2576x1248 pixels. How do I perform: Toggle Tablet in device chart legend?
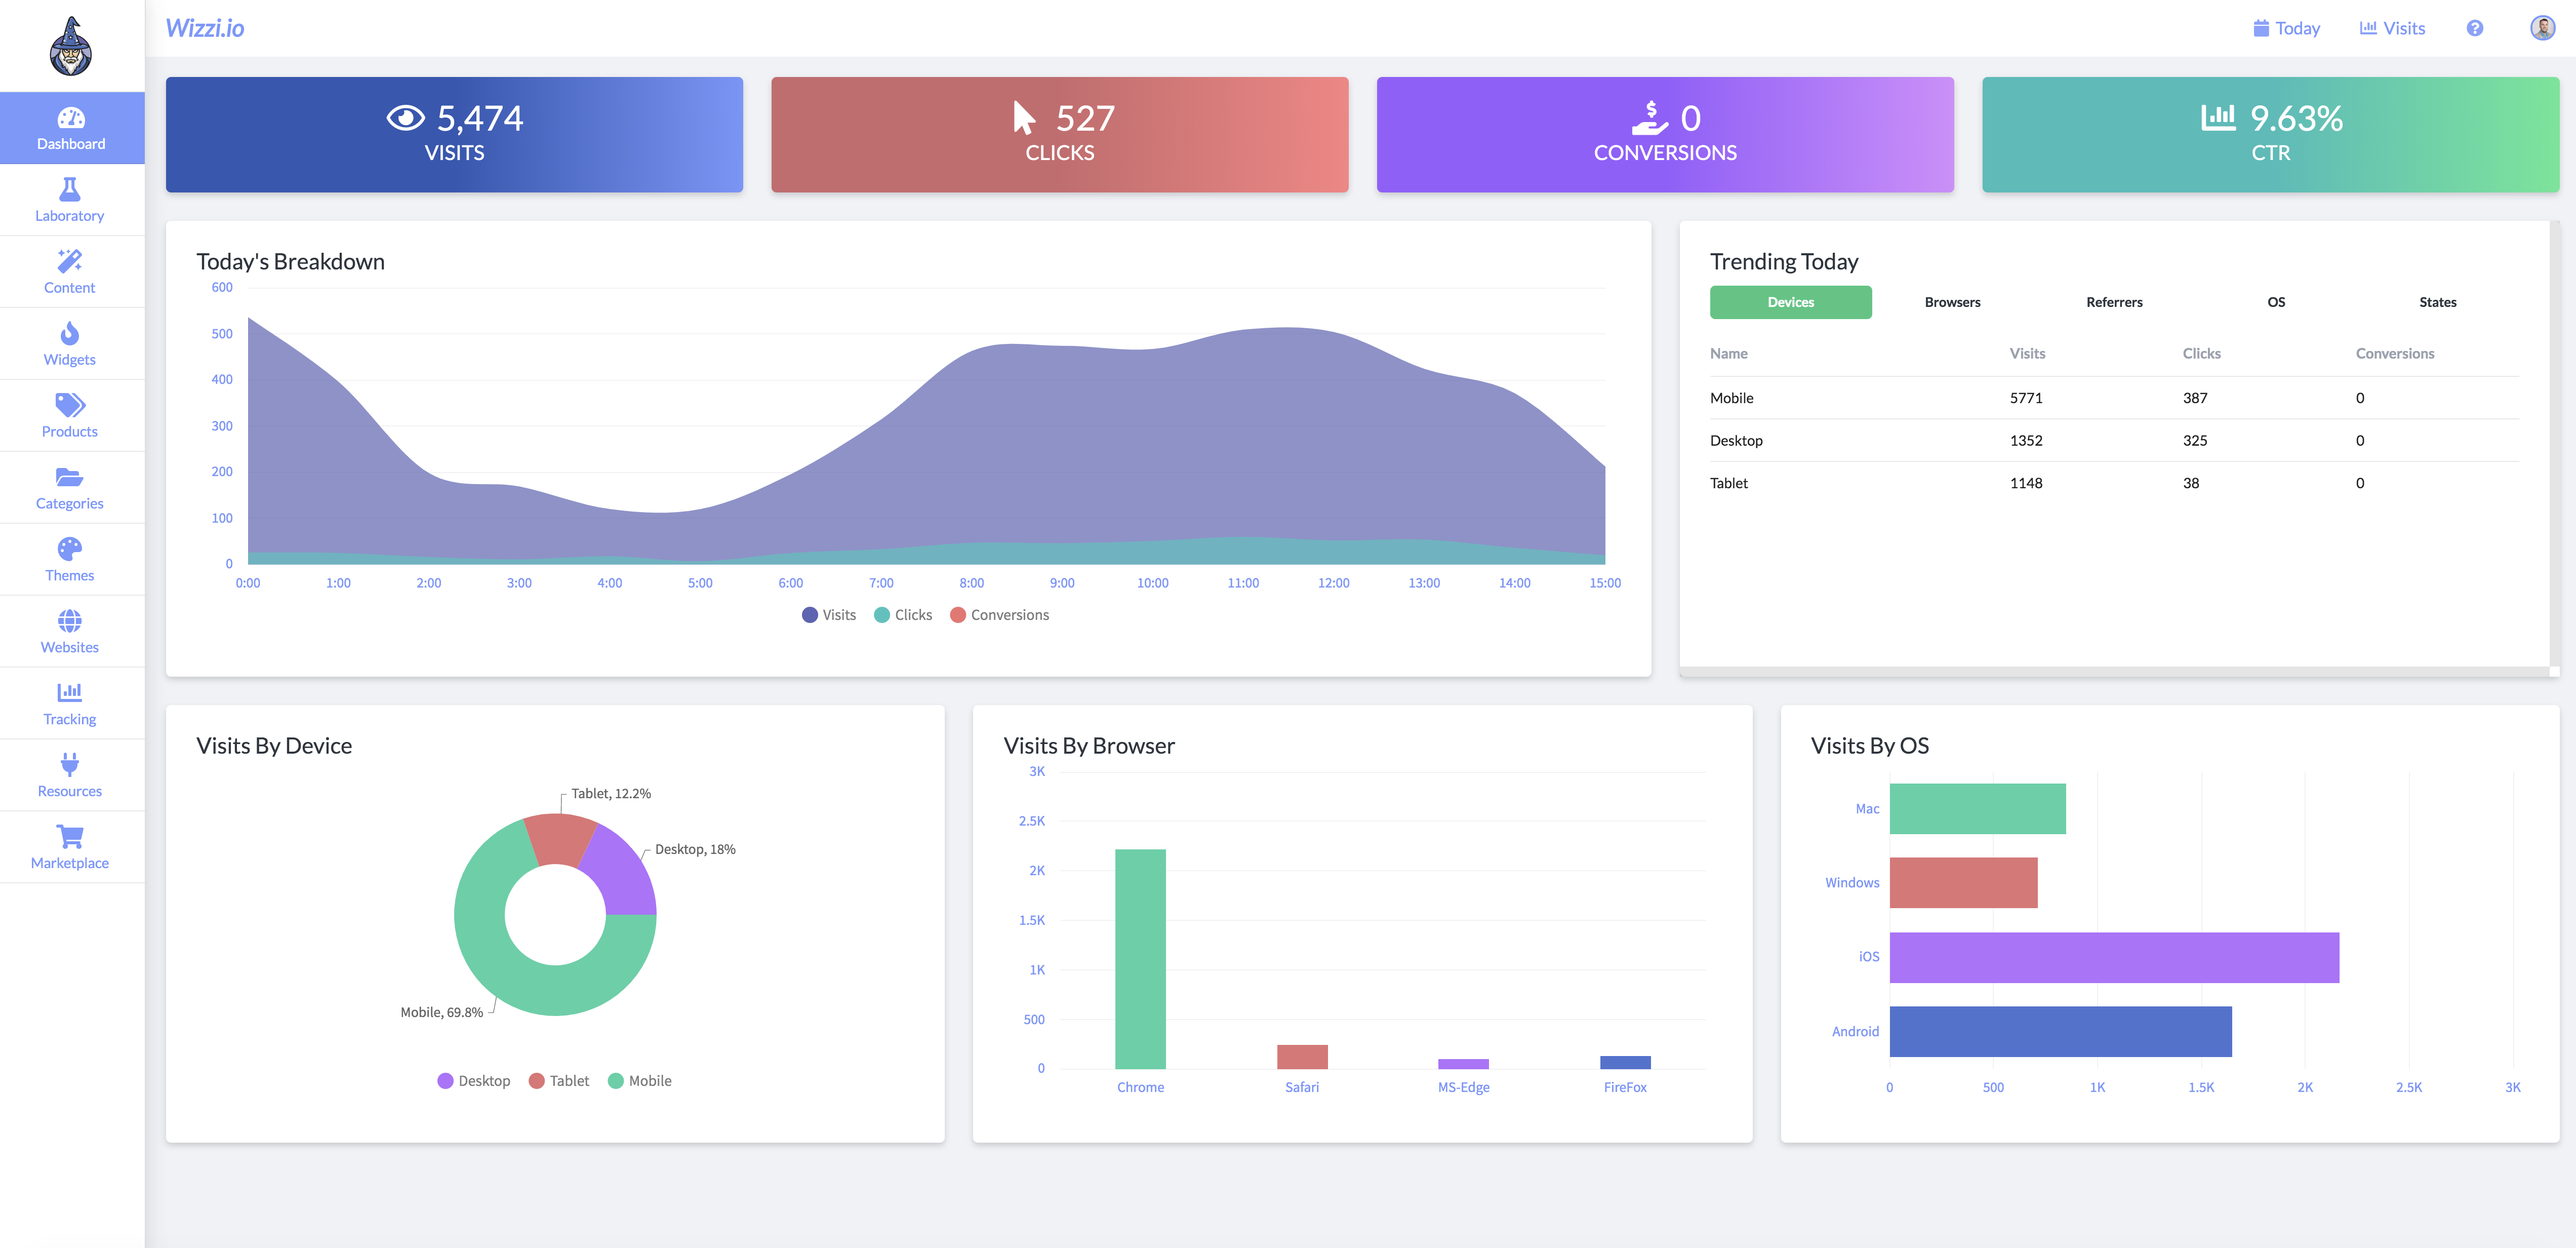click(559, 1081)
